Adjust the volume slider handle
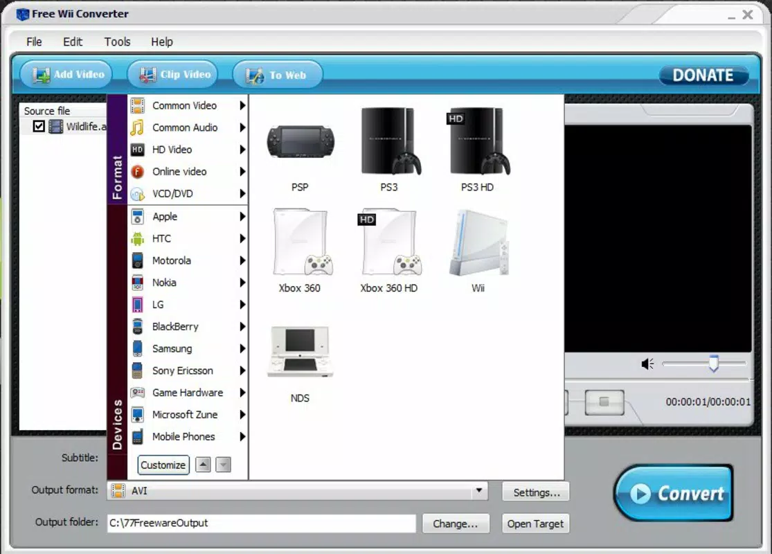The width and height of the screenshot is (772, 554). coord(713,364)
